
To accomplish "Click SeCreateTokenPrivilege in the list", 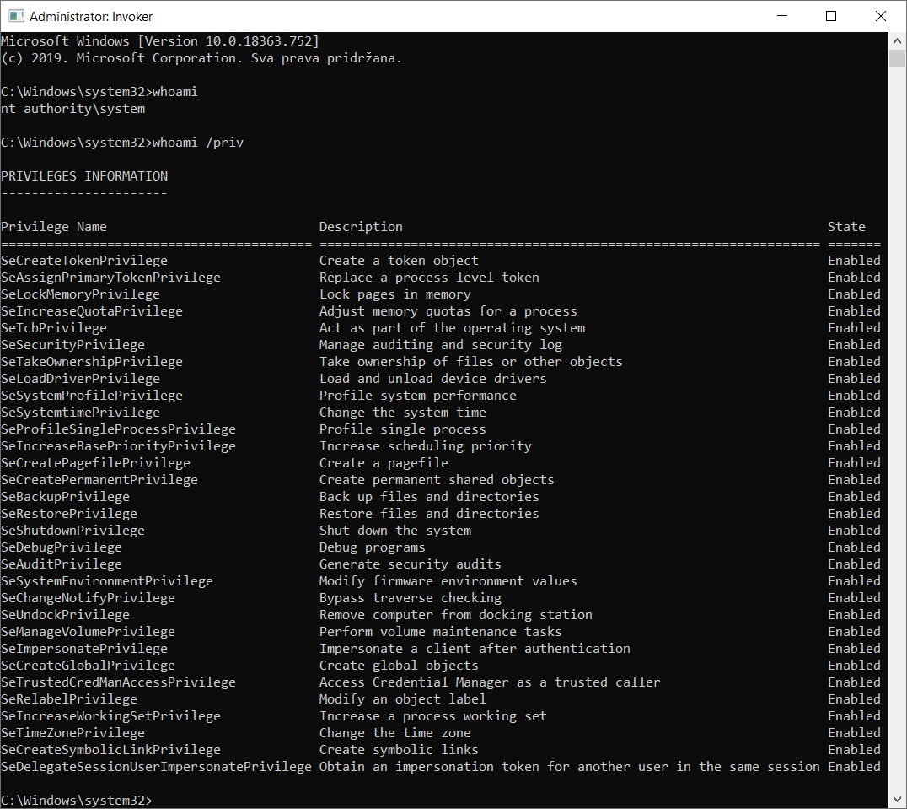I will point(84,261).
